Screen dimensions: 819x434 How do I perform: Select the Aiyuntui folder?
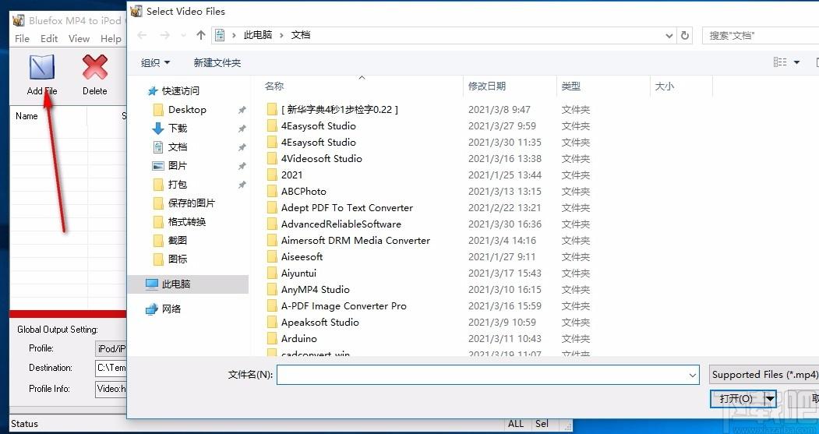298,273
